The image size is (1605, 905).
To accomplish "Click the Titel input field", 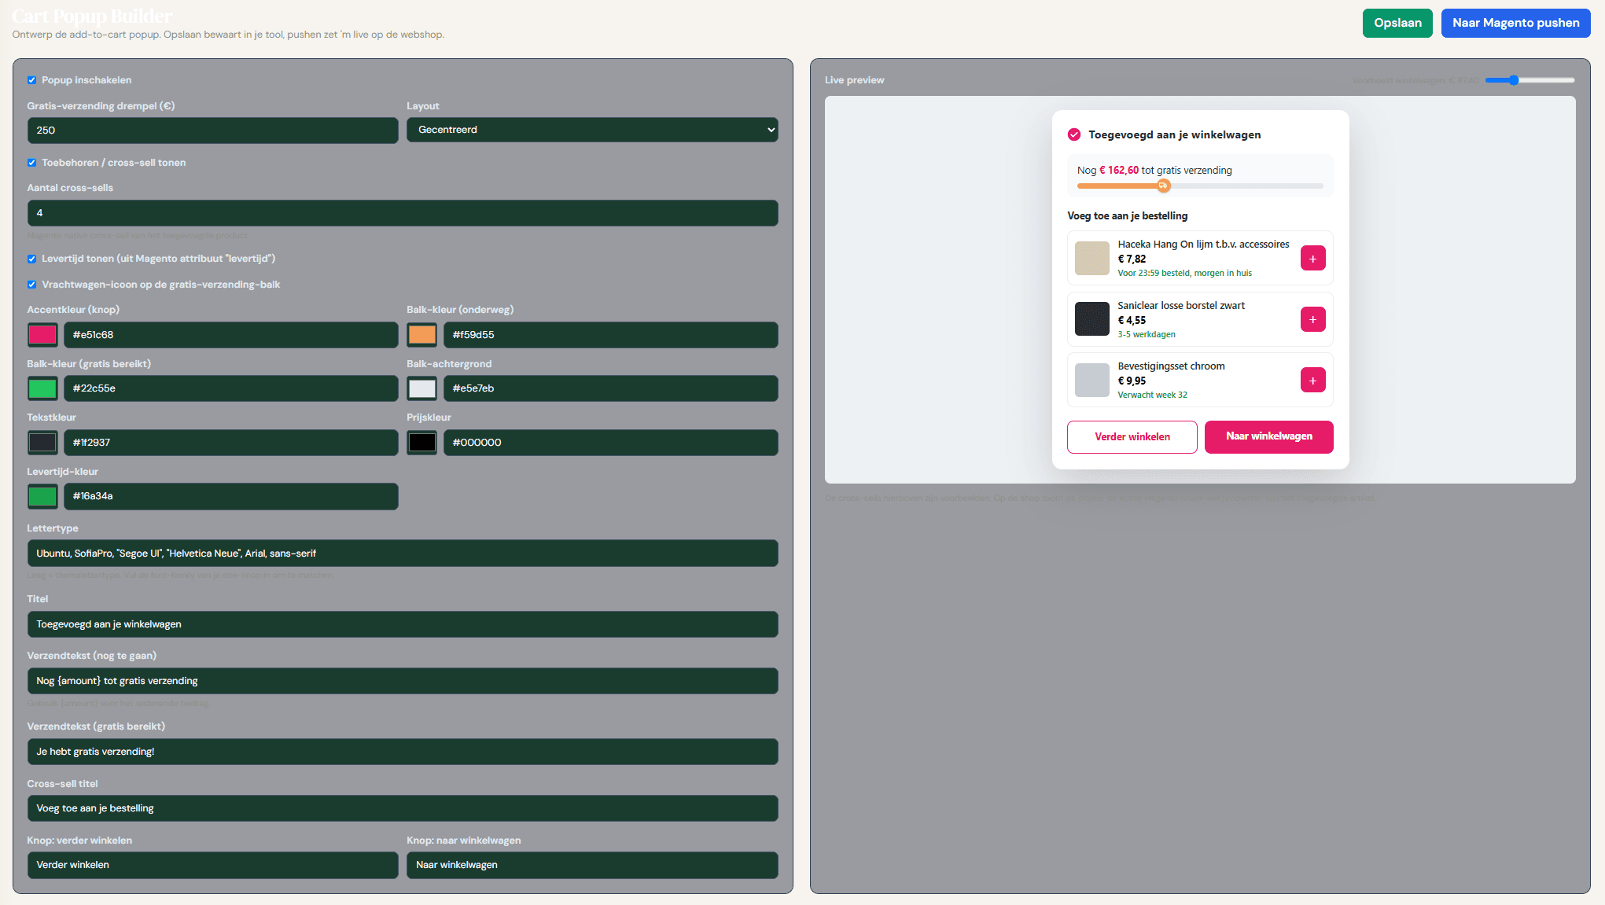I will (403, 624).
